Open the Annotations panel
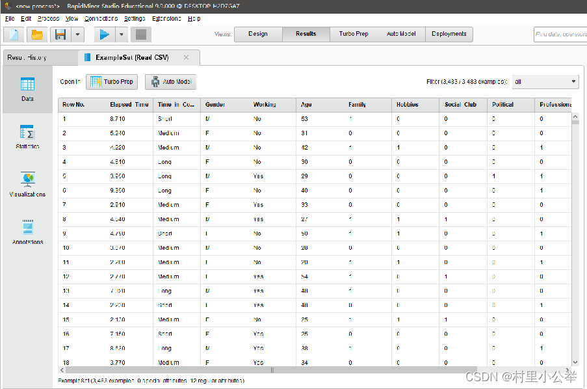 (x=27, y=230)
